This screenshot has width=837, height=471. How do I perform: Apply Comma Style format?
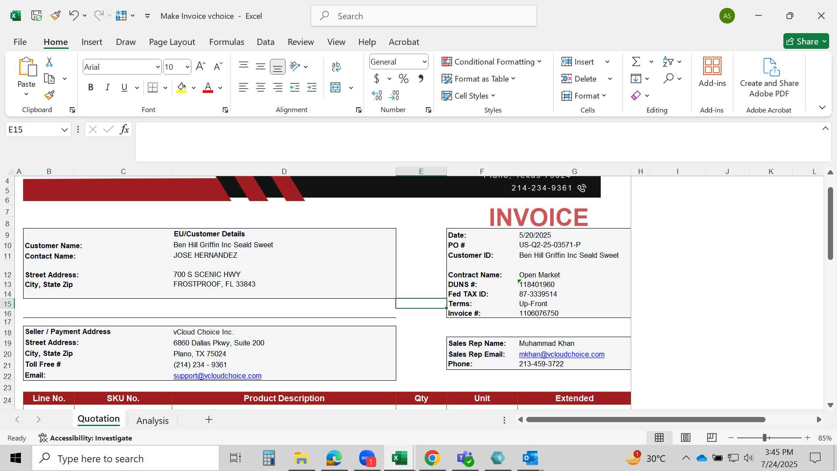[x=421, y=78]
